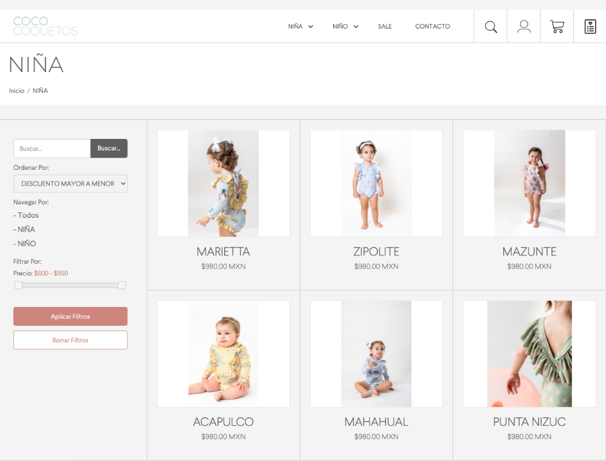Expand the NIÑO dropdown menu
This screenshot has height=461, width=606.
coord(345,27)
